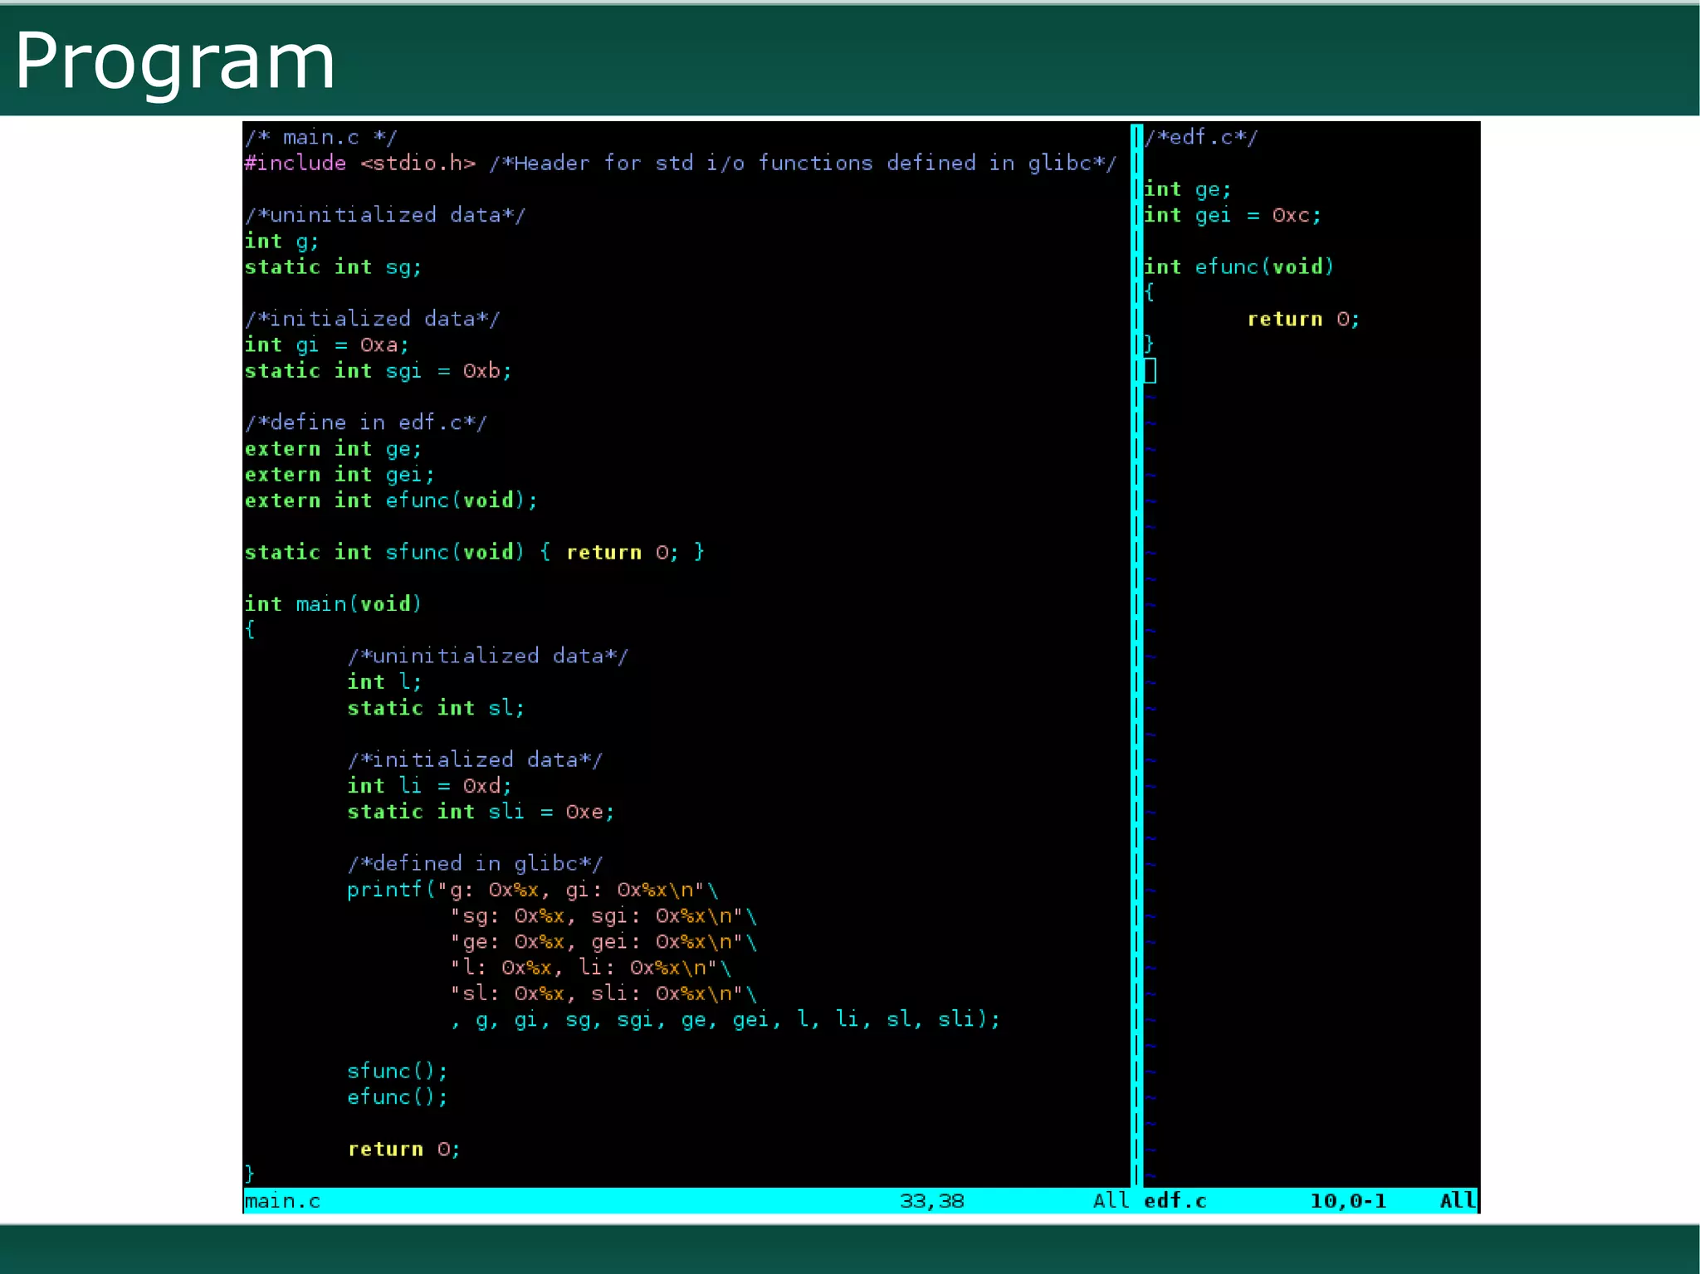Click the 'static int sgi = 0xb;' line
The height and width of the screenshot is (1274, 1700).
click(378, 370)
